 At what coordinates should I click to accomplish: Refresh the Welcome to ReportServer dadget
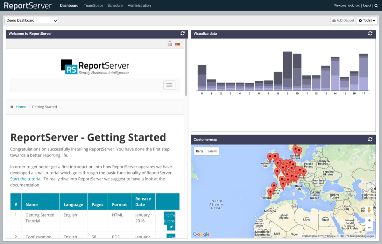pos(182,33)
